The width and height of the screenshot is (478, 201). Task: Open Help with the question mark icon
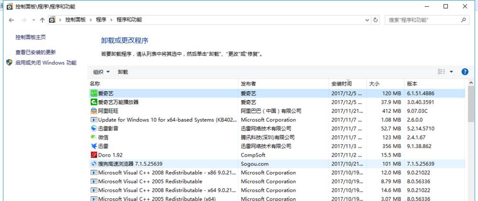(x=465, y=72)
